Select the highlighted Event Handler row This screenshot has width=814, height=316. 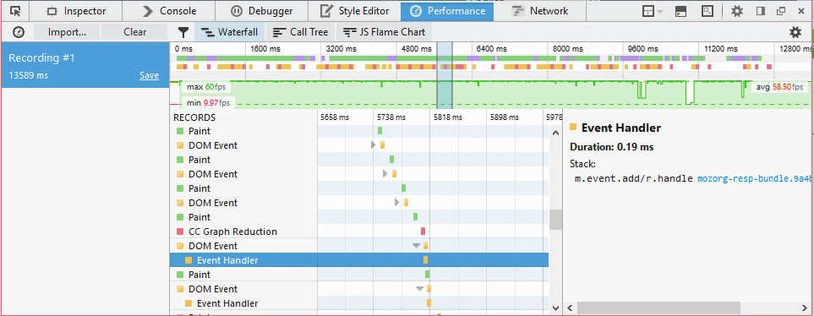(359, 260)
